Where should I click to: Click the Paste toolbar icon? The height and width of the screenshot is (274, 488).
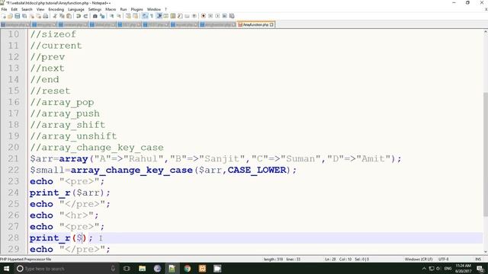[69, 16]
